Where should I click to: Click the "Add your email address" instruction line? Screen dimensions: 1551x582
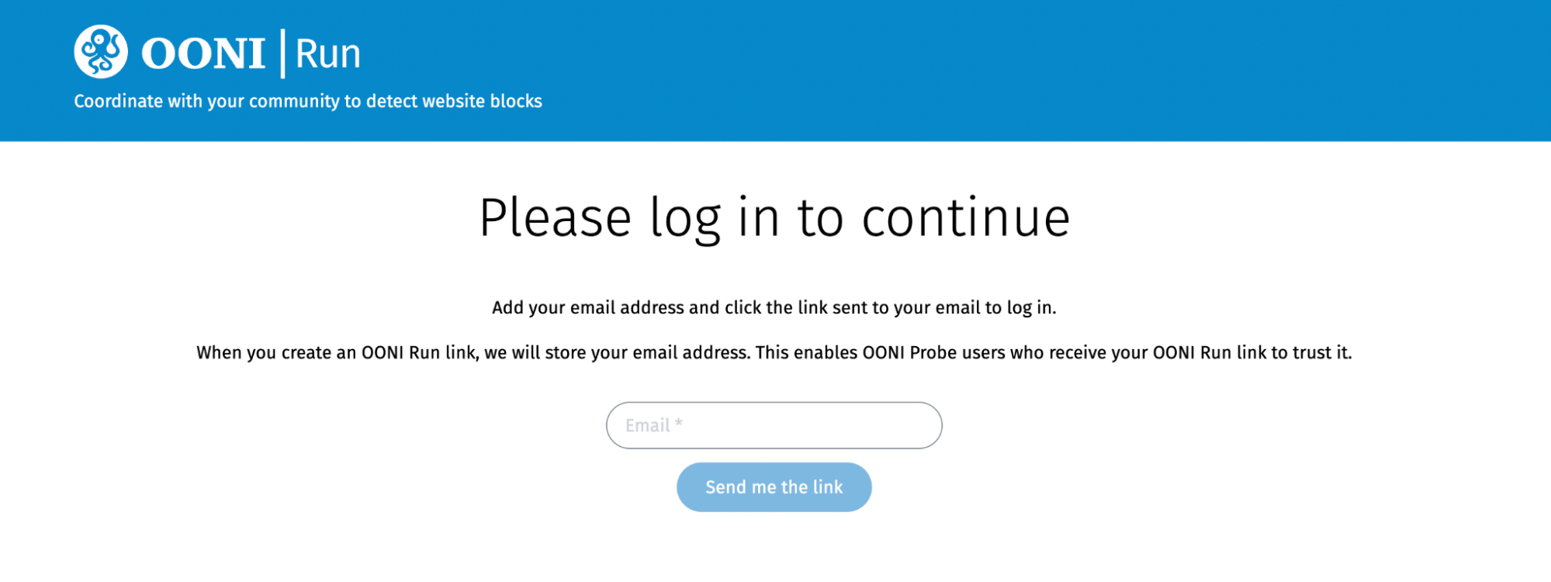click(x=774, y=308)
